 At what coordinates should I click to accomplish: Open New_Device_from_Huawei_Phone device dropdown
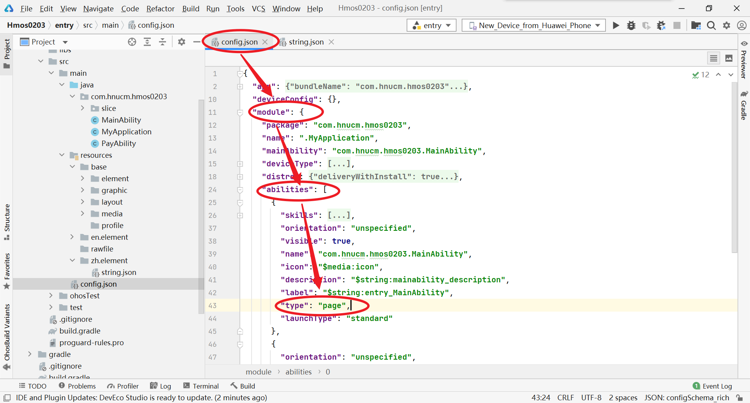[534, 25]
